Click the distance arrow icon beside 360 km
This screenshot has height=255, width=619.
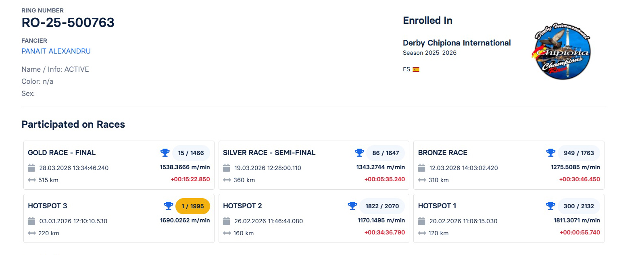tap(227, 180)
